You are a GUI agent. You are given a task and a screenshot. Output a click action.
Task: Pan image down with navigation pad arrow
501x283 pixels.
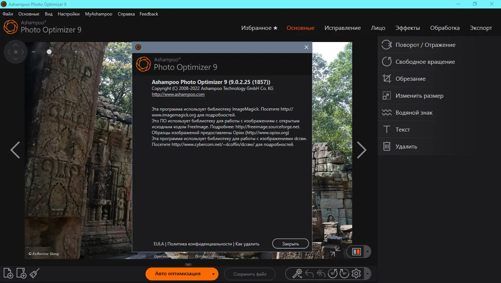pos(15,59)
